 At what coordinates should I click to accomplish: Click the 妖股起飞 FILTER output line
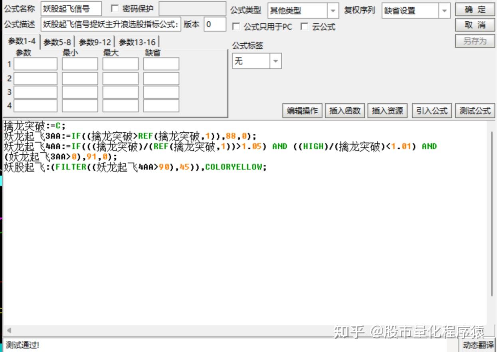coord(135,167)
